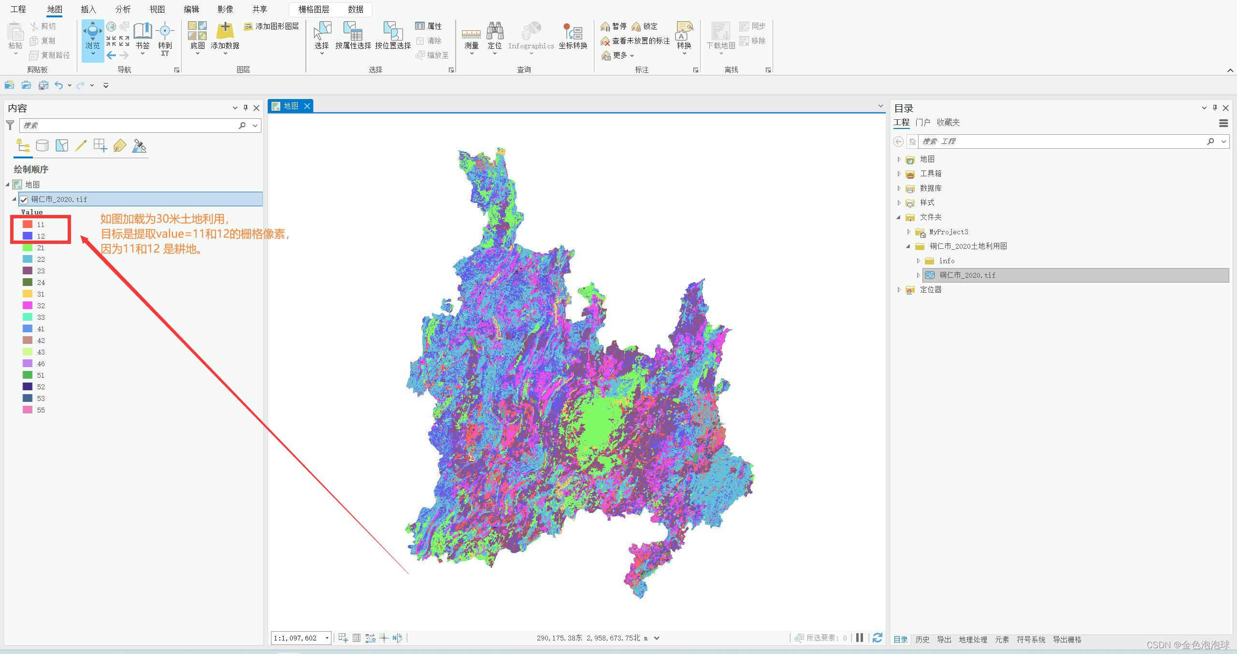The image size is (1237, 654).
Task: Click the Undo arrow in quick toolbar
Action: tap(59, 85)
